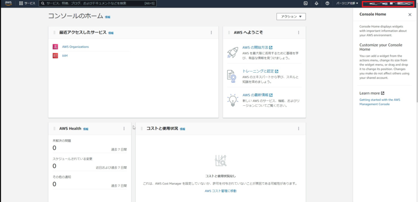Click the AWS logo in header
The width and height of the screenshot is (418, 202).
point(8,3)
